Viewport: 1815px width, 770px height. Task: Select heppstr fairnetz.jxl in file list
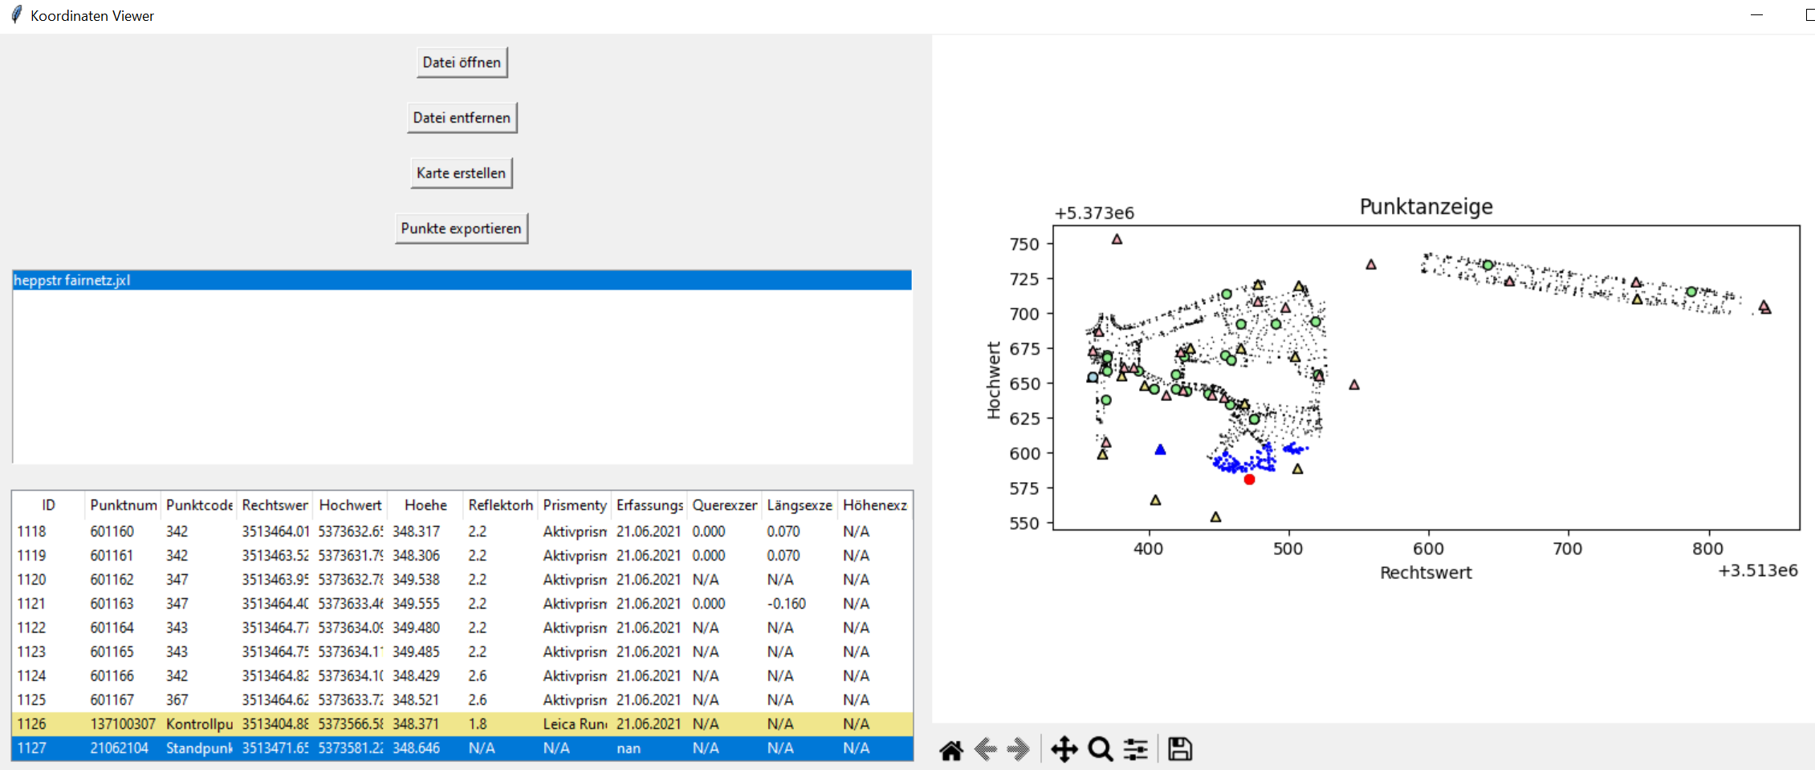(462, 280)
